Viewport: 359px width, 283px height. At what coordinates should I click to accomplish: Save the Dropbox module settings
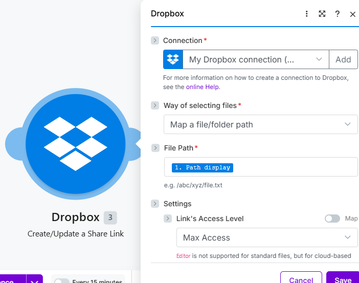pos(343,278)
